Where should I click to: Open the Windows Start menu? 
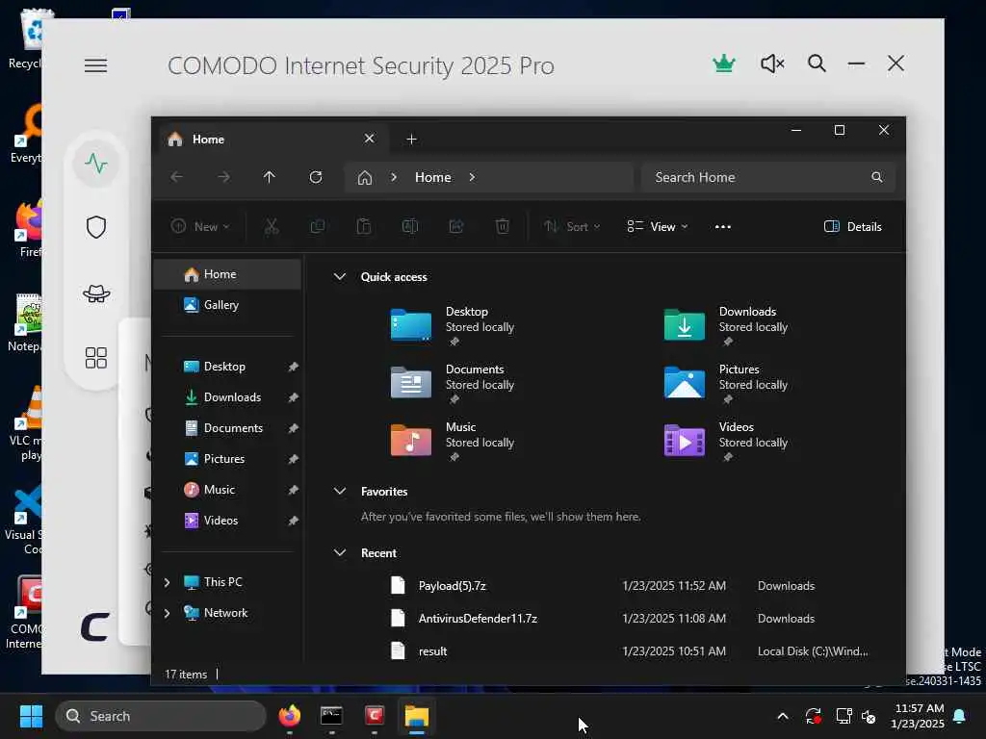click(x=31, y=716)
